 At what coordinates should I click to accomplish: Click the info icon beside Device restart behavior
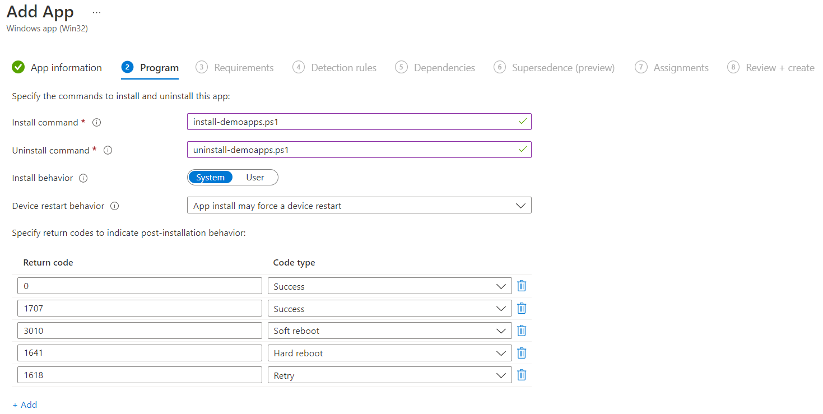coord(114,206)
